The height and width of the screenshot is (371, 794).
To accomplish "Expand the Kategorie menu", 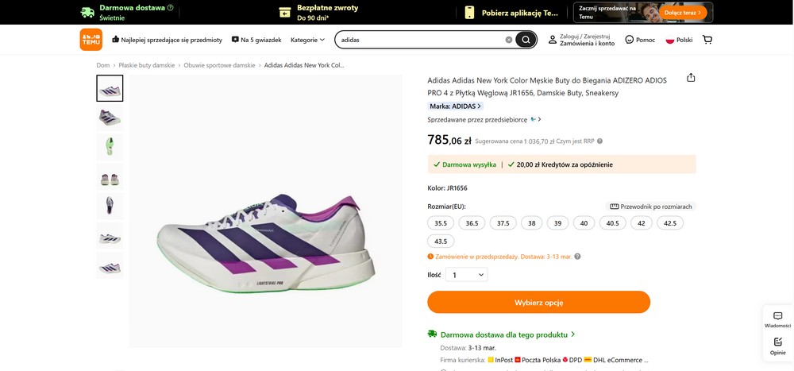I will [307, 40].
